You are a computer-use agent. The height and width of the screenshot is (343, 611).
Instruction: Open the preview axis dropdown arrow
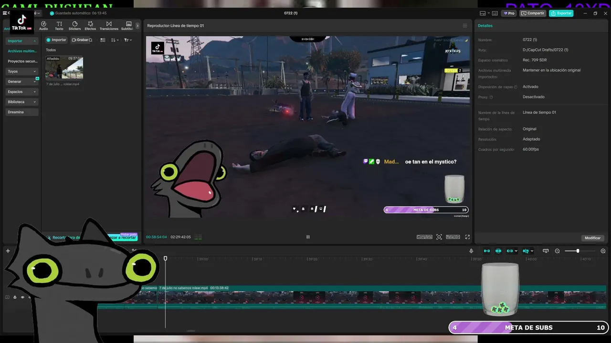[532, 251]
